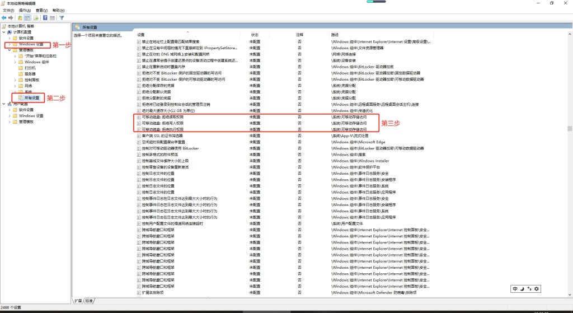Screen dimensions: 573x313
Task: Open the 查看(V) menu
Action: 41,11
